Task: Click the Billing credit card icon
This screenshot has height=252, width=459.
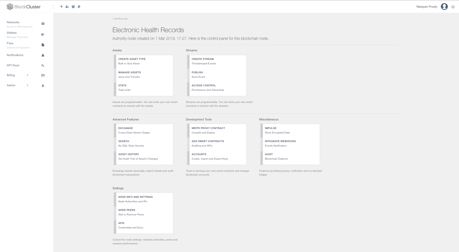Action: [43, 76]
